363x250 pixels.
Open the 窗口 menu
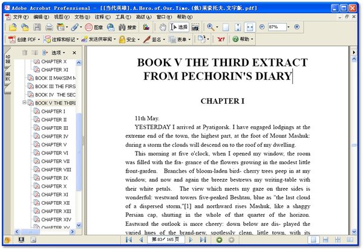pos(164,17)
